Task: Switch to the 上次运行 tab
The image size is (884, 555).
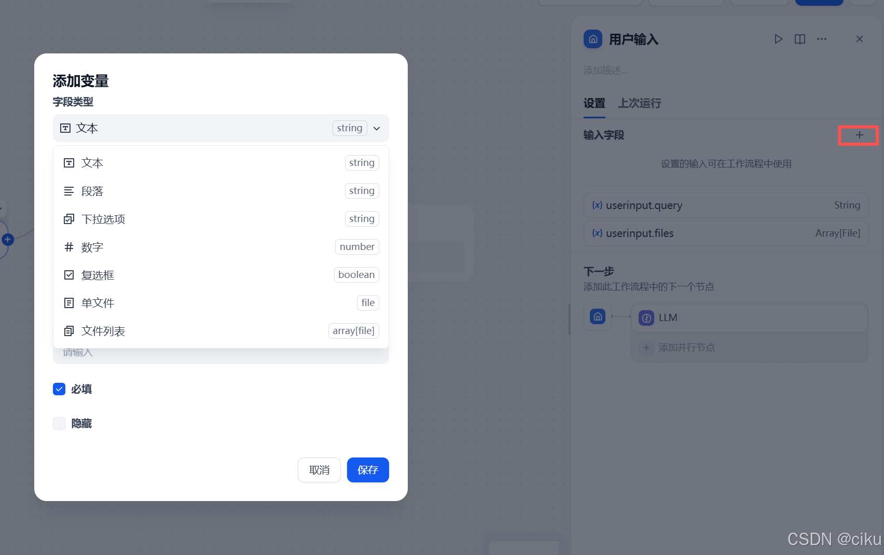Action: pyautogui.click(x=640, y=103)
